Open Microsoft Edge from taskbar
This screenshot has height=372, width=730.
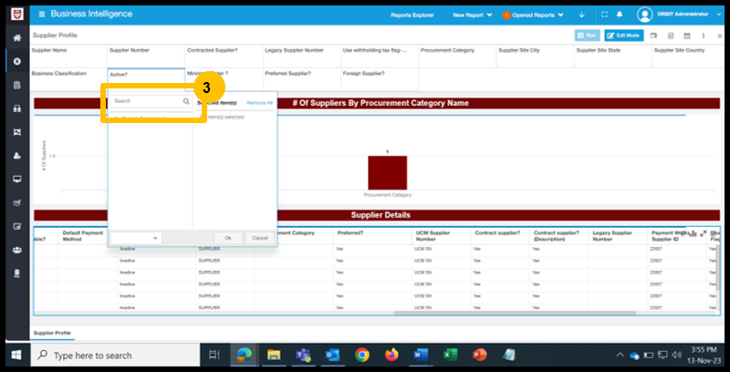pos(244,356)
